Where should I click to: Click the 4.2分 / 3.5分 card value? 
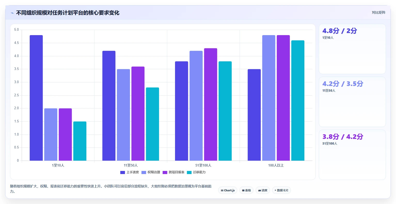pyautogui.click(x=343, y=84)
